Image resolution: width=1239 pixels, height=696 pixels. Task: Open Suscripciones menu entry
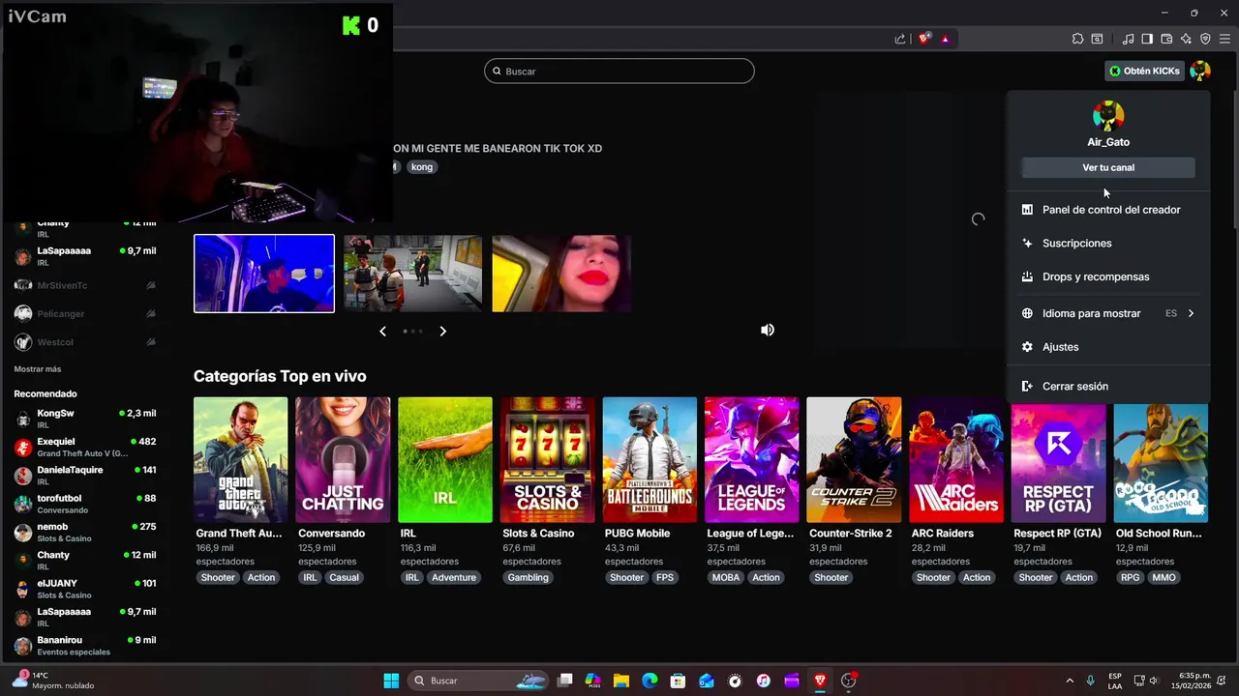point(1108,244)
